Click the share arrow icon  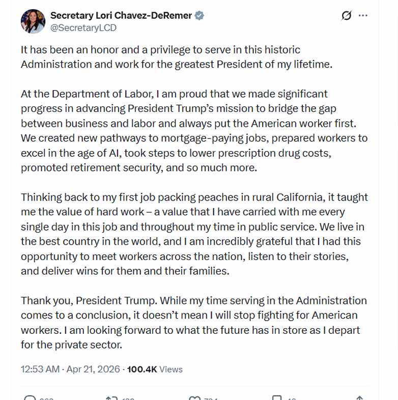point(359,398)
